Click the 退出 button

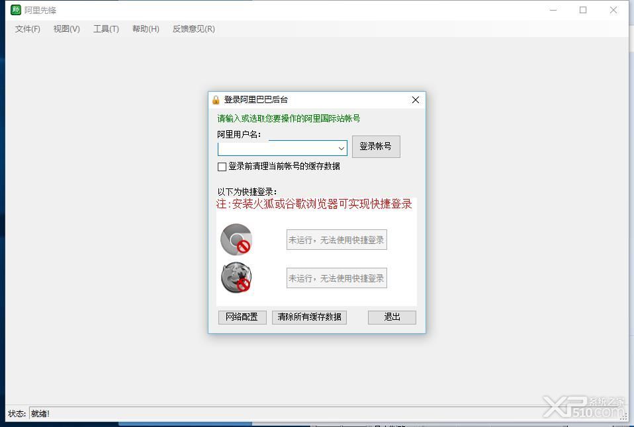pos(392,317)
